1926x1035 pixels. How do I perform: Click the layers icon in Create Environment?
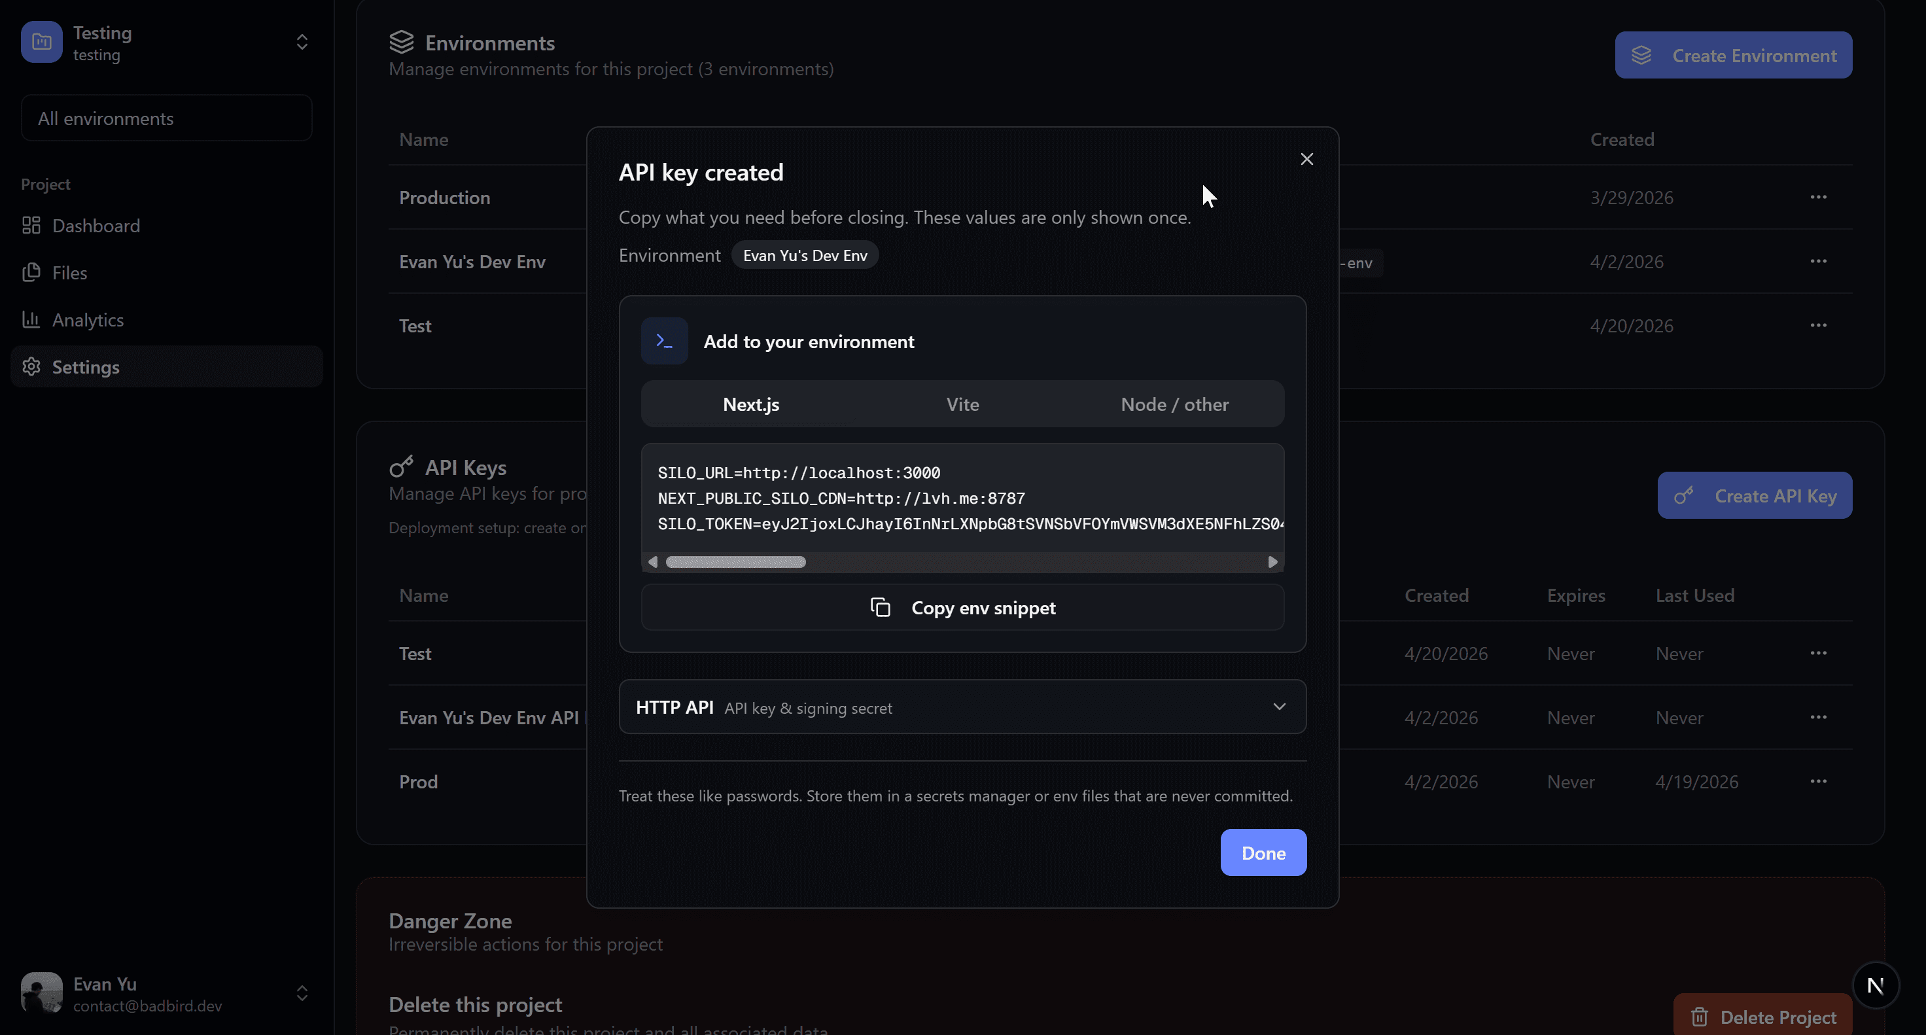point(1641,54)
